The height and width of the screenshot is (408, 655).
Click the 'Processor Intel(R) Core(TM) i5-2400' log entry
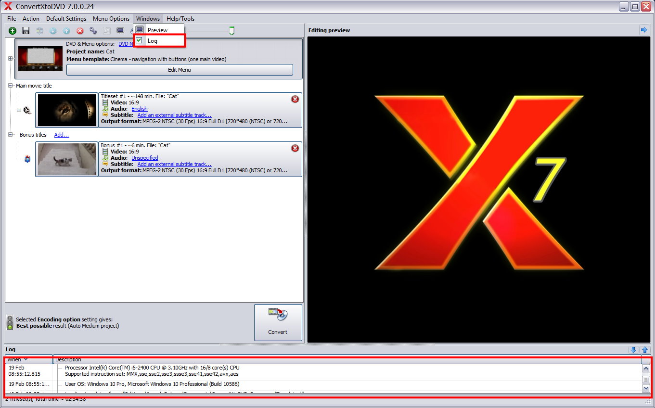[x=152, y=368]
